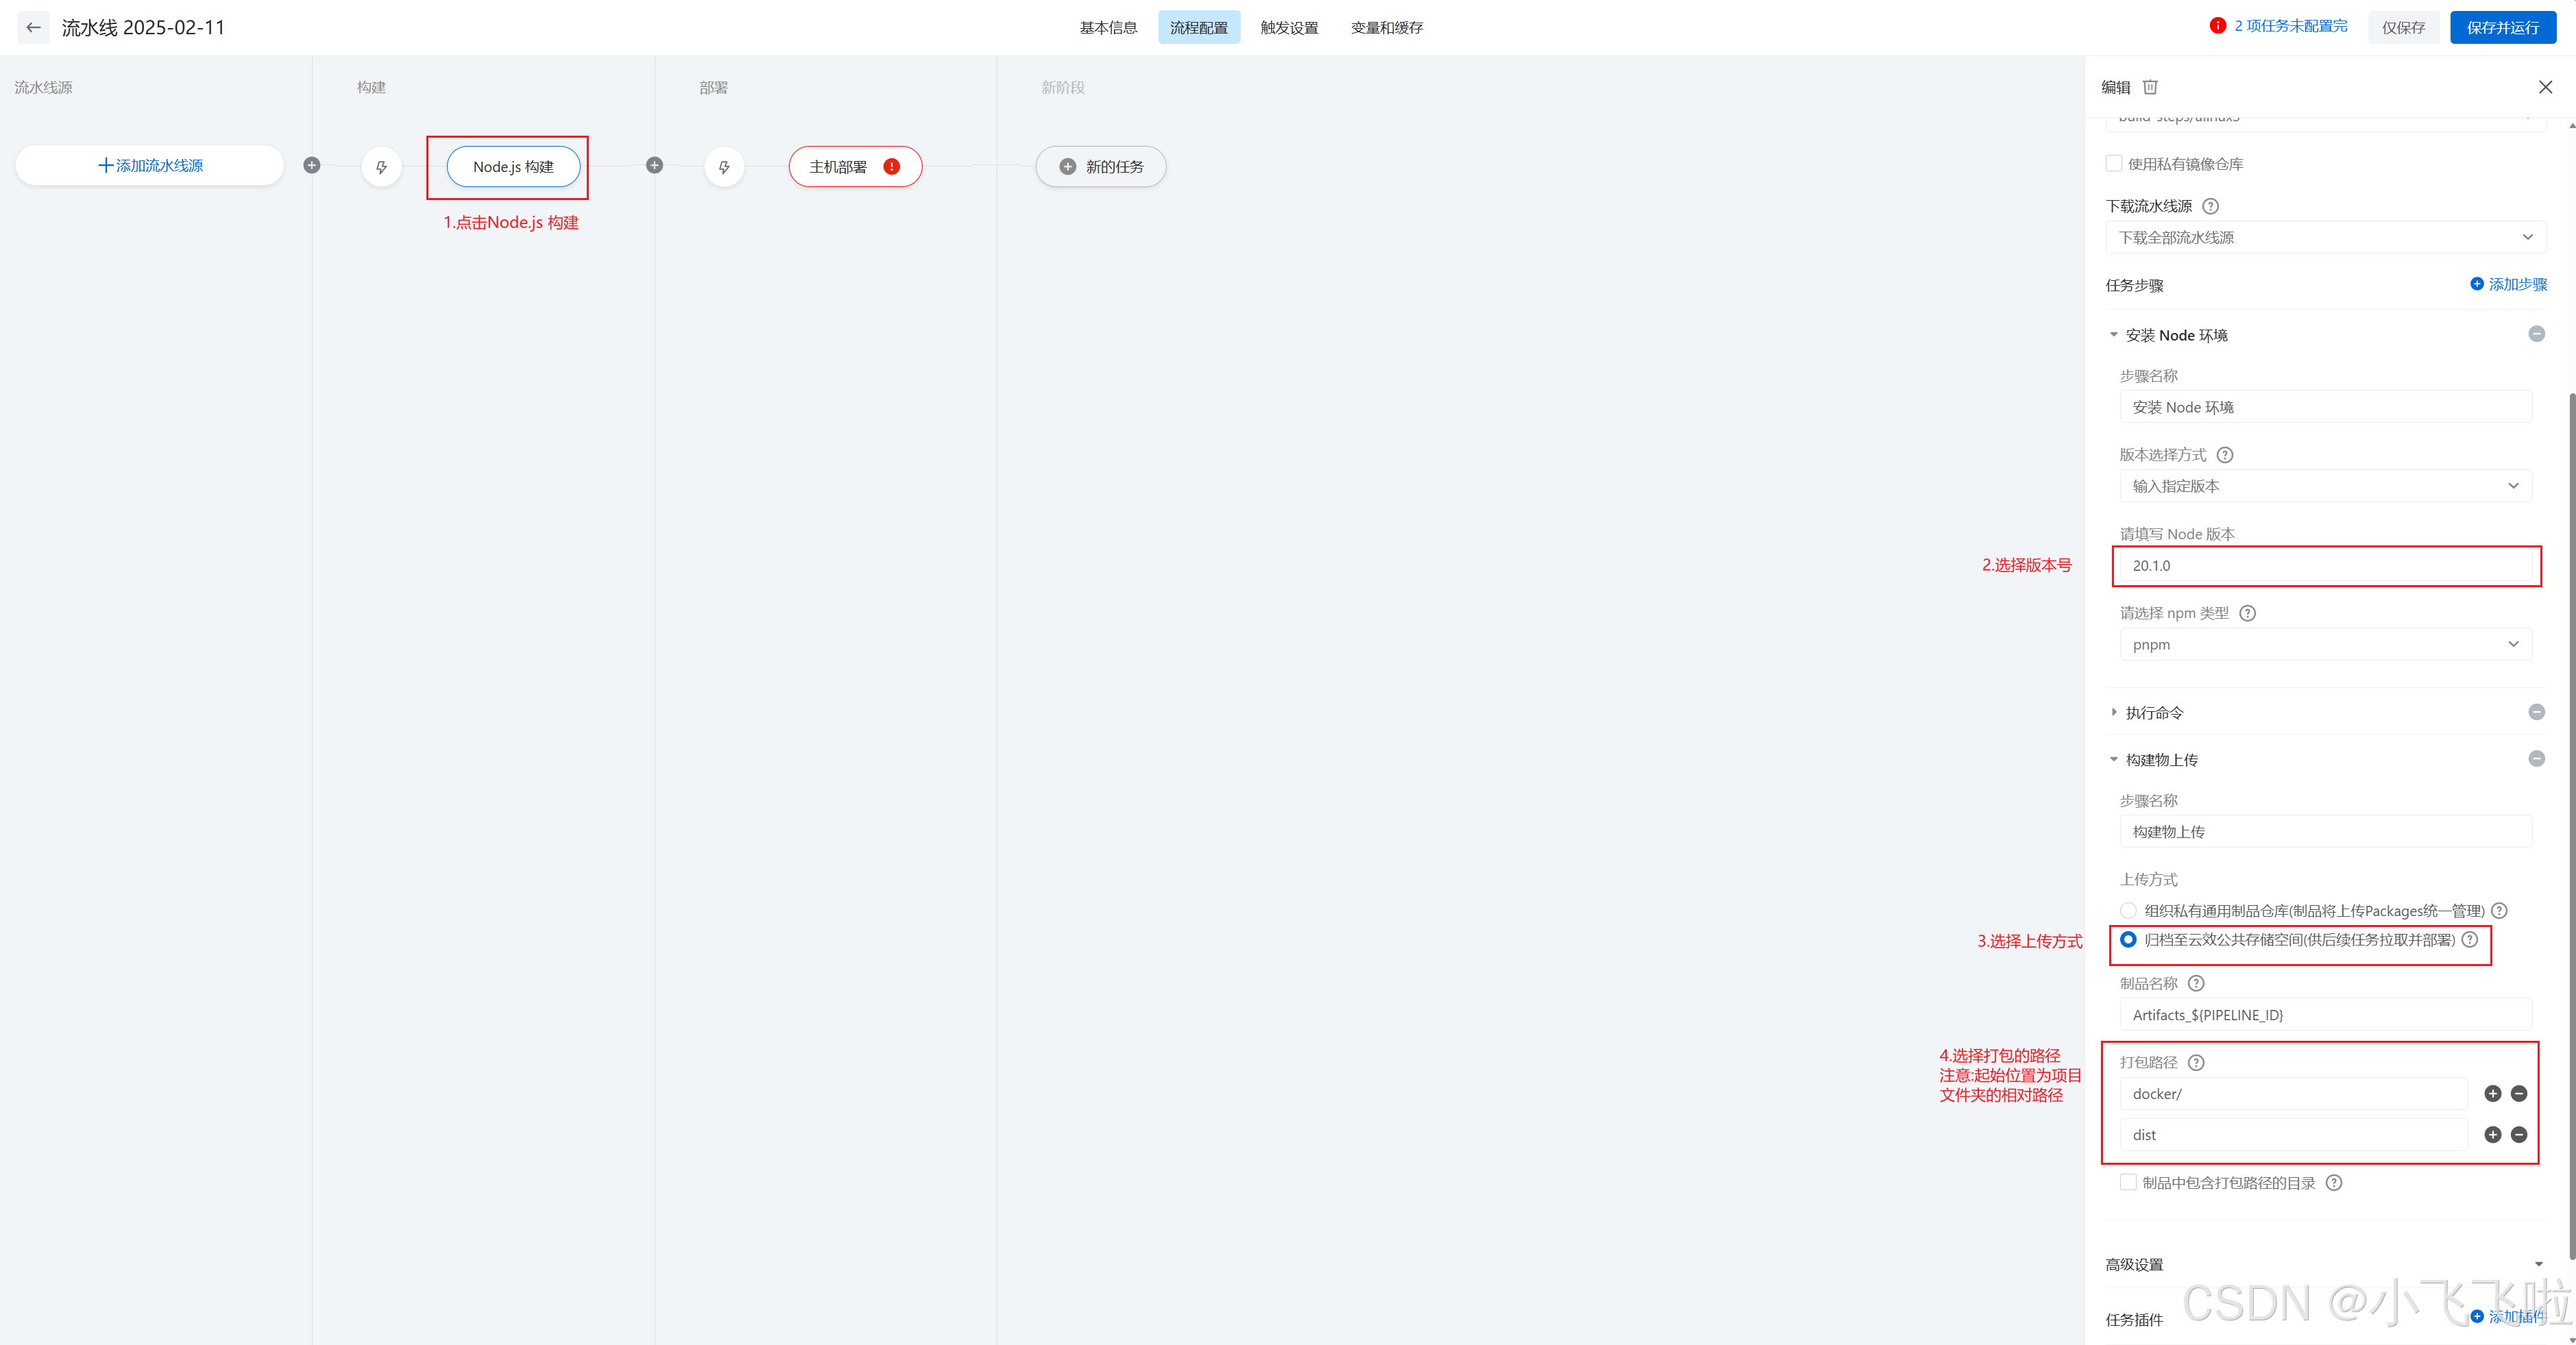The width and height of the screenshot is (2576, 1345).
Task: Expand the 执行命令 step section
Action: click(x=2154, y=713)
